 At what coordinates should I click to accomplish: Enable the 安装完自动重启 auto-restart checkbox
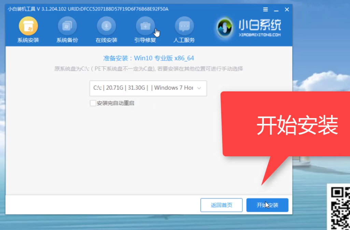pyautogui.click(x=93, y=103)
